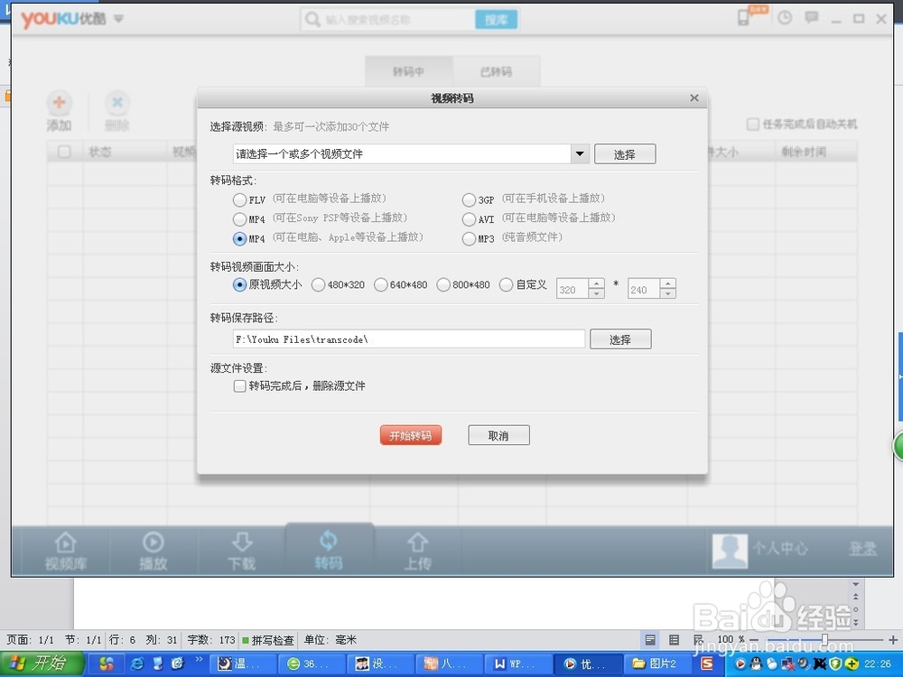Open 转码 in bottom navigation

click(329, 551)
